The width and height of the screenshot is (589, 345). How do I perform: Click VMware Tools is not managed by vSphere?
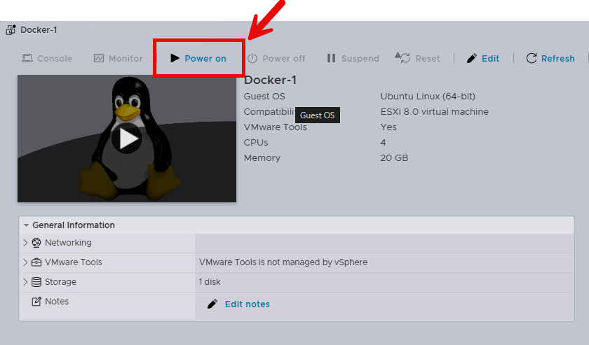pos(283,262)
